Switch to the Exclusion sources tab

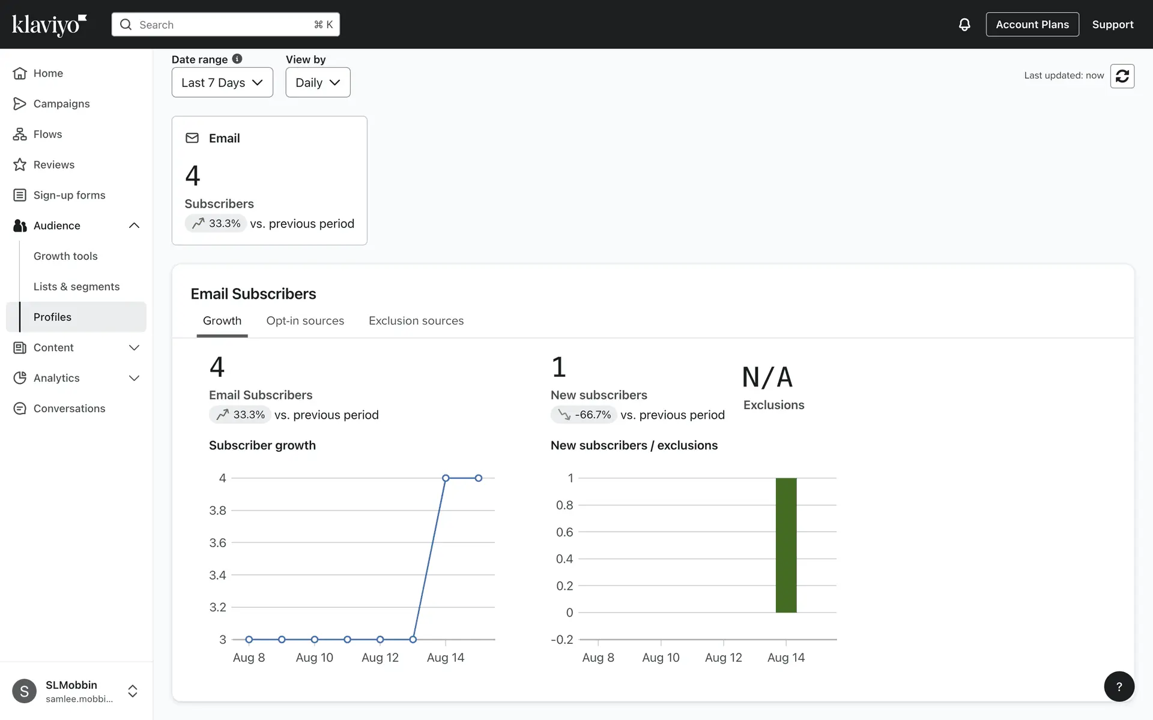coord(416,321)
